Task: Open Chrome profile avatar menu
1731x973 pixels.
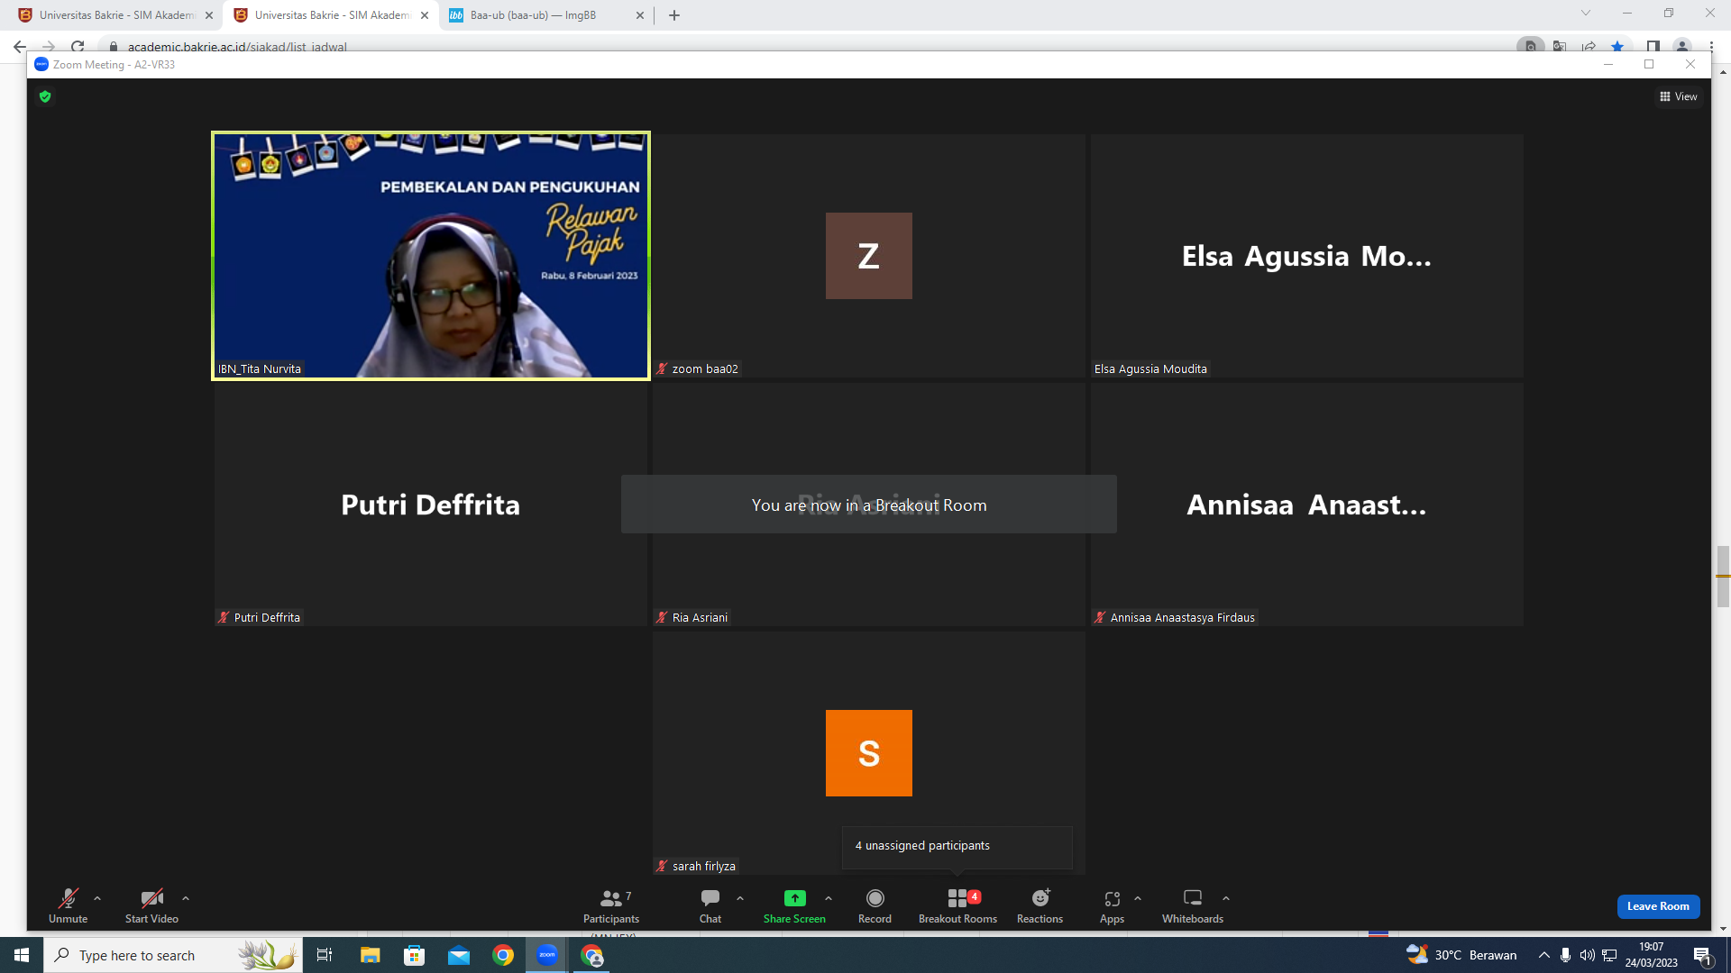Action: click(x=1682, y=47)
